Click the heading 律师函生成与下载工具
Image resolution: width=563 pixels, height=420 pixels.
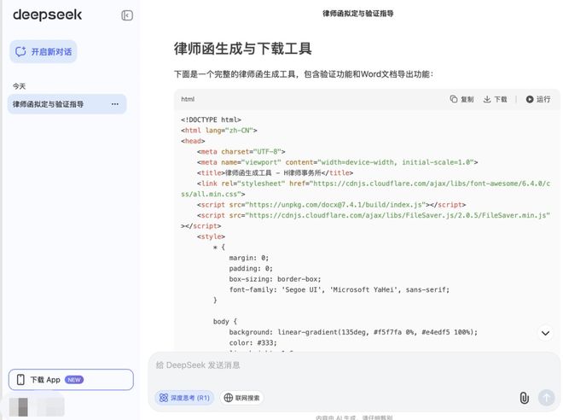click(243, 49)
